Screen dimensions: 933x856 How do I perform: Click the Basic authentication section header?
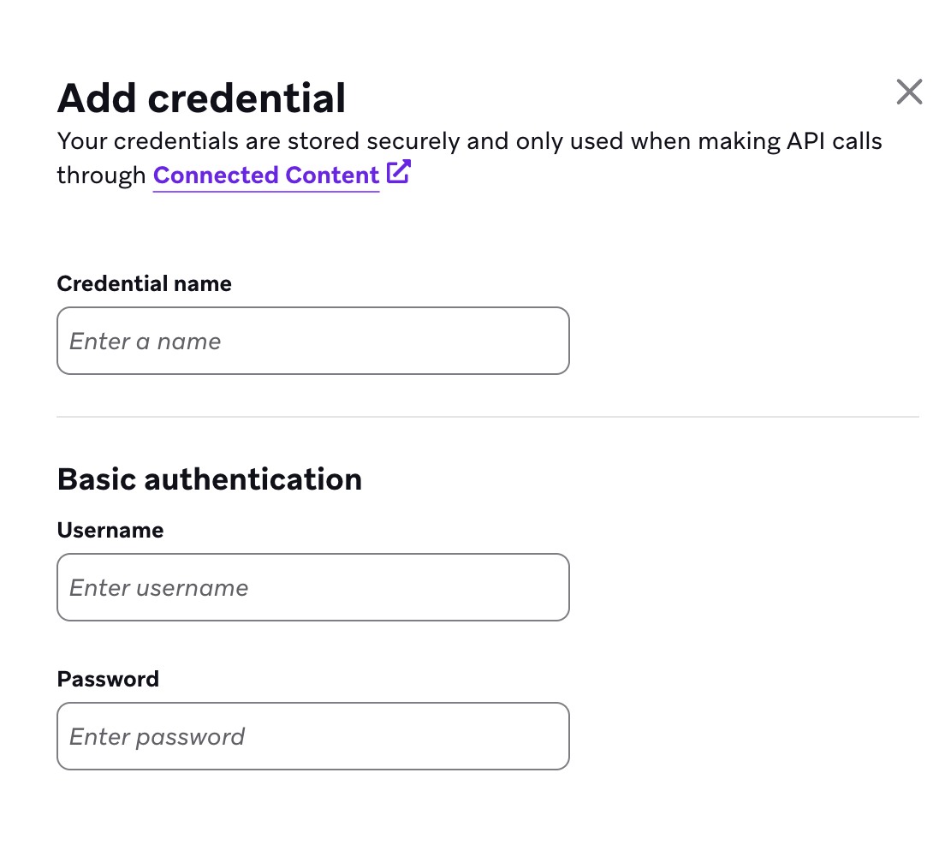pos(209,479)
